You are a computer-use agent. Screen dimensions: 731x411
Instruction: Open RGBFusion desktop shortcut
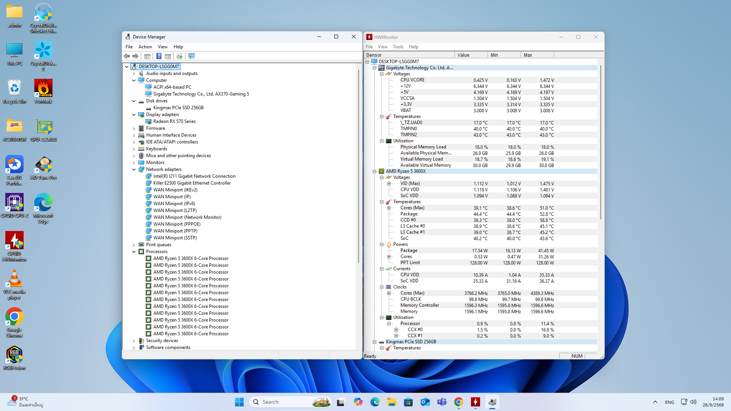pos(14,358)
